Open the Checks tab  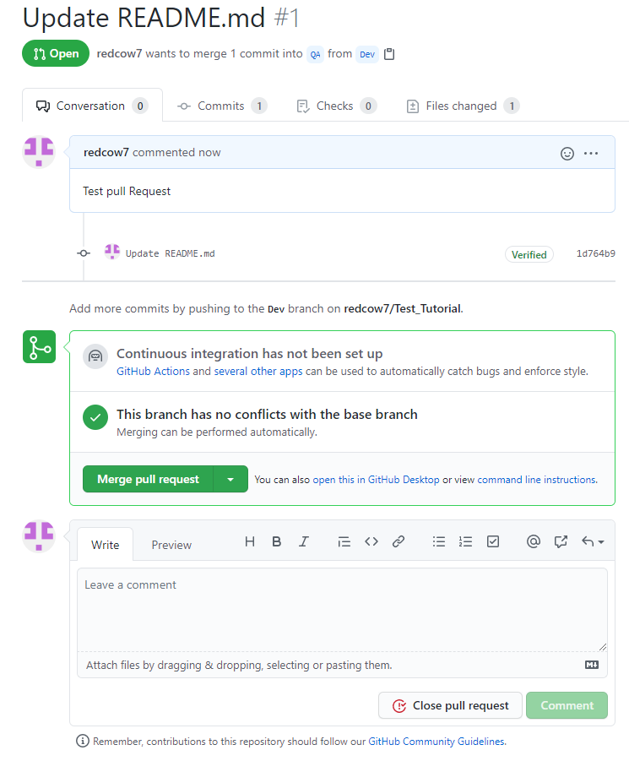(337, 106)
